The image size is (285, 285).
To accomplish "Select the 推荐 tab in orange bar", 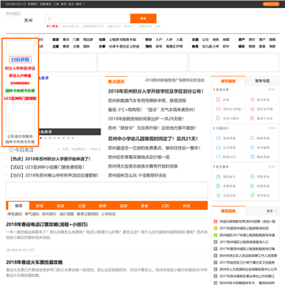I will (18, 206).
